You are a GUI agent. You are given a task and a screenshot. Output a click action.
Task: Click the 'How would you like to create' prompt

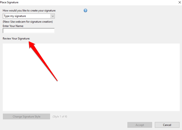coord(29,10)
